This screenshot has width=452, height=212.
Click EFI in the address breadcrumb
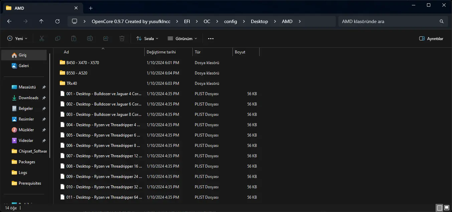click(187, 21)
